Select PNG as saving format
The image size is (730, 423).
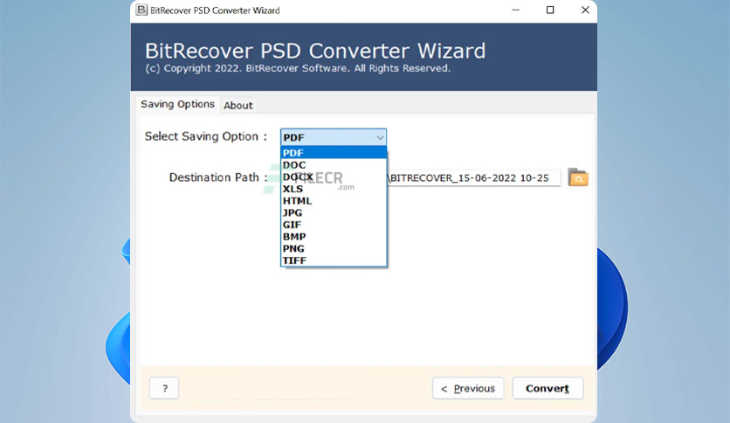[x=334, y=249]
